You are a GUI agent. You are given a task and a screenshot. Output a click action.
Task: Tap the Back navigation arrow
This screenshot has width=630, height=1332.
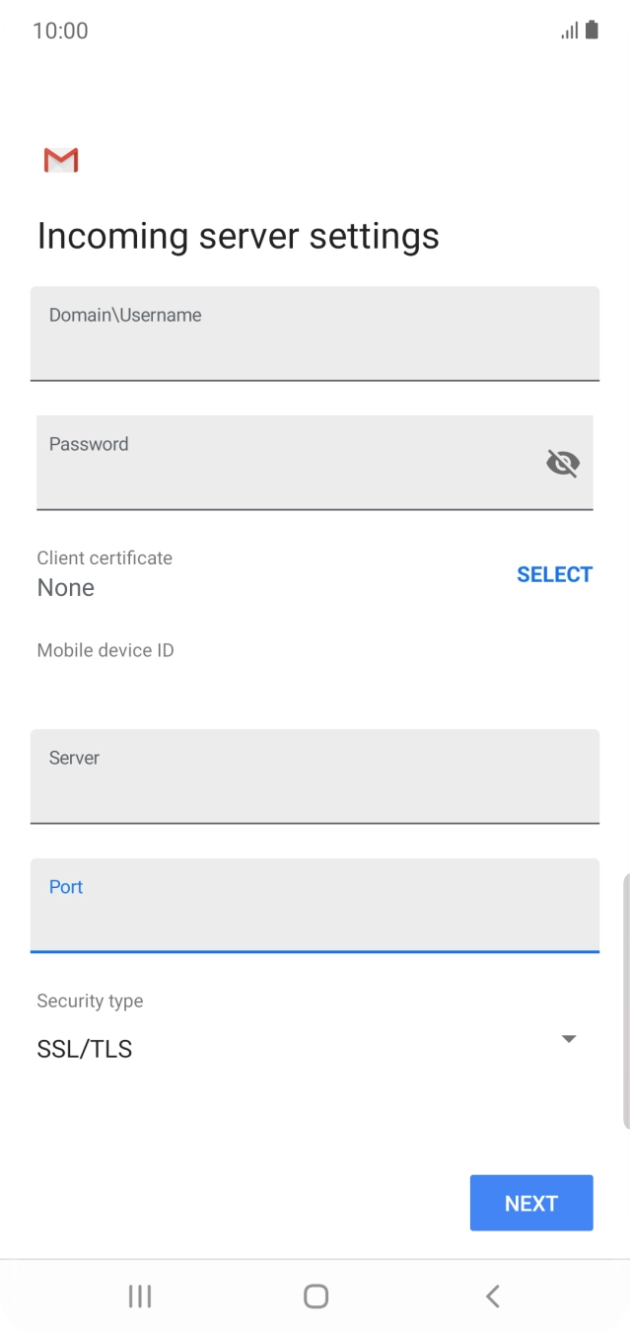(x=491, y=1295)
